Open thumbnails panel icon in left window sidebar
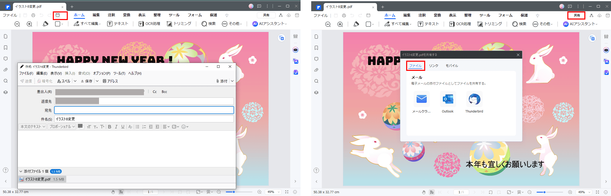This screenshot has height=196, width=611. tap(6, 37)
